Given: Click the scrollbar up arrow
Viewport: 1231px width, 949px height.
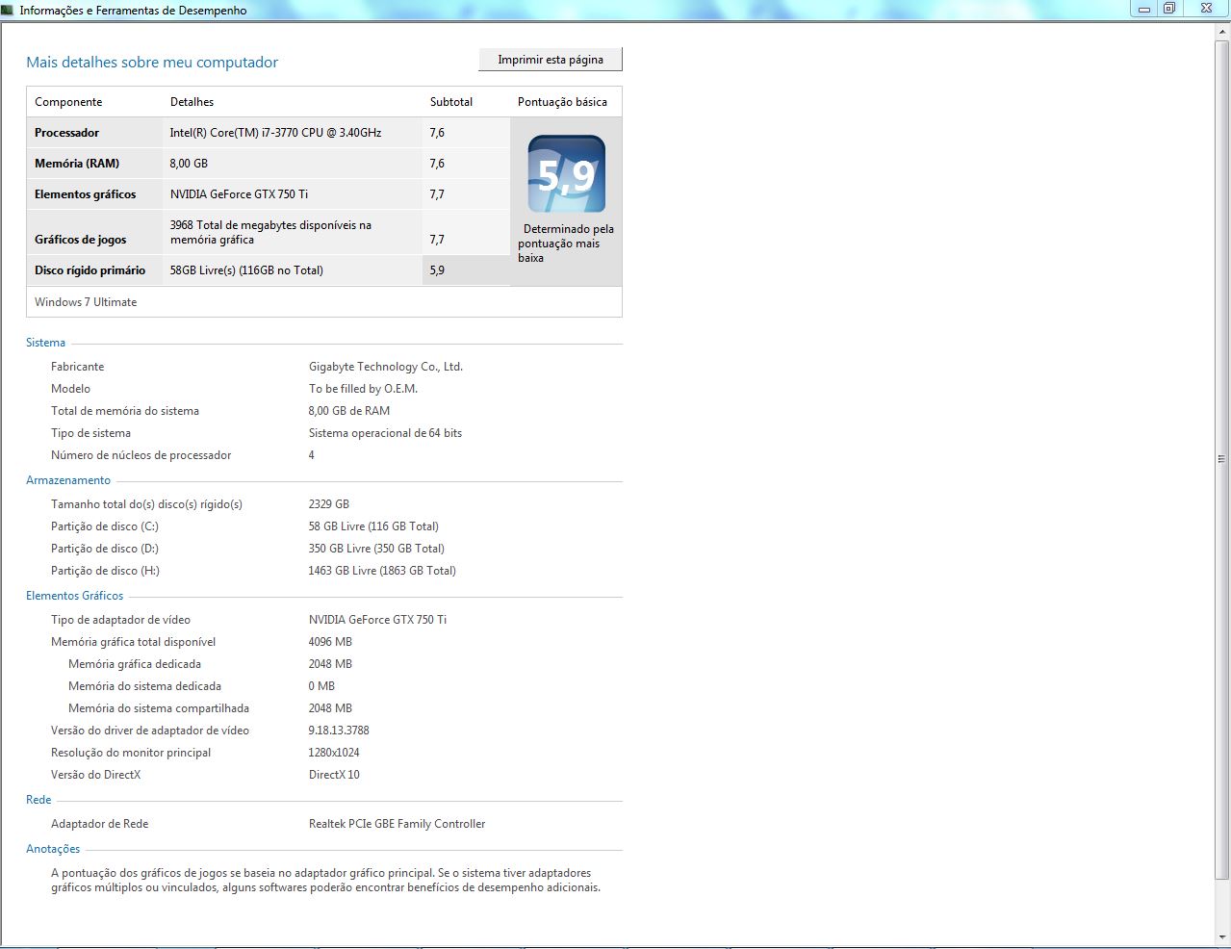Looking at the screenshot, I should (1222, 32).
